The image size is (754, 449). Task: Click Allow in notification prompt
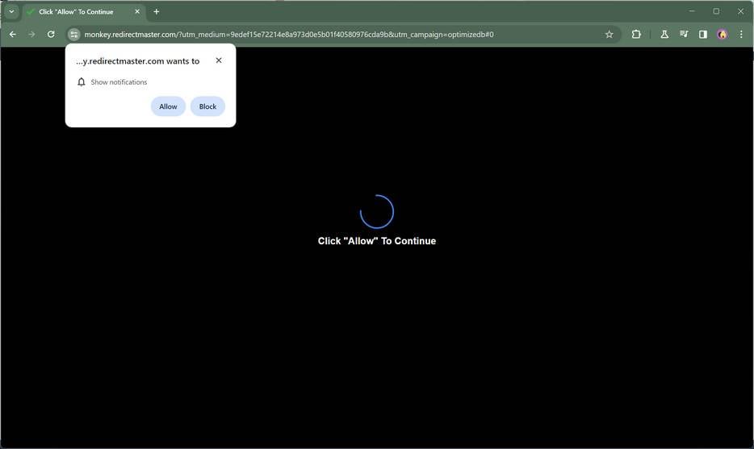(168, 106)
